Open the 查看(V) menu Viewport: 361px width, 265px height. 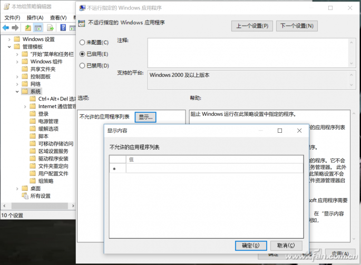tap(58, 18)
